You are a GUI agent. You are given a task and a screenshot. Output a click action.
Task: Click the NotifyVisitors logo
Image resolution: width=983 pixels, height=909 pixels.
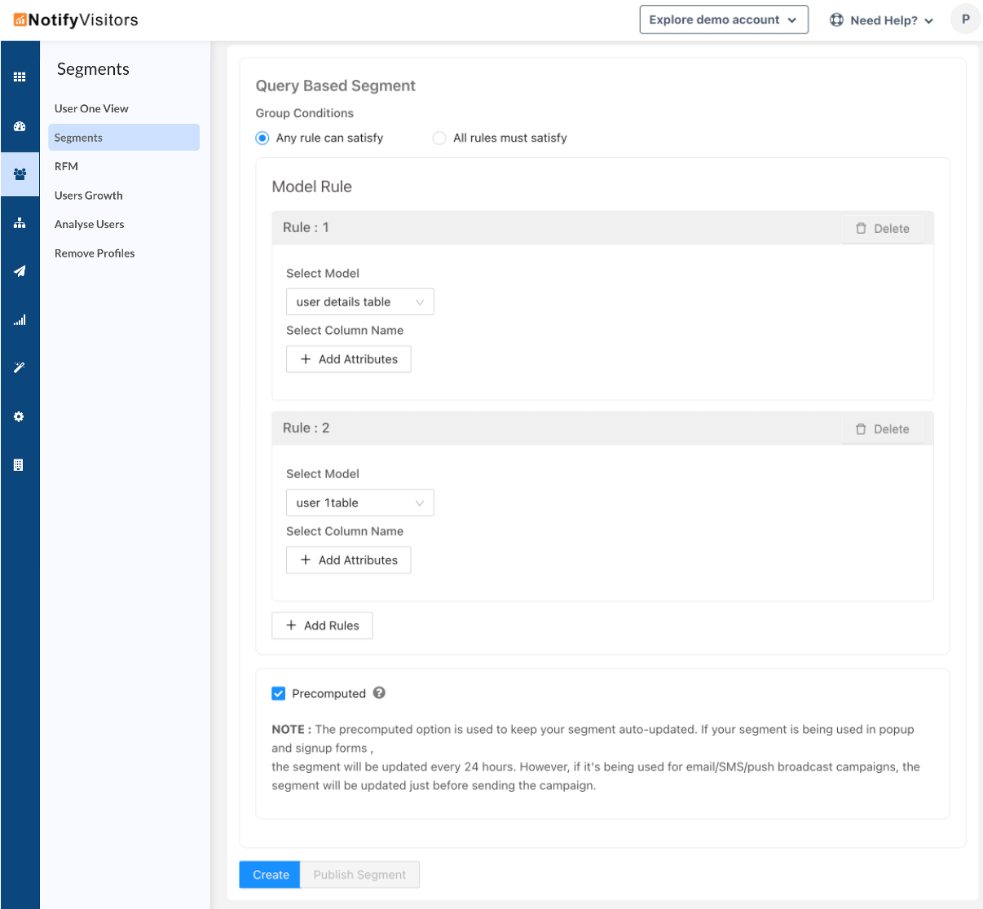click(76, 20)
